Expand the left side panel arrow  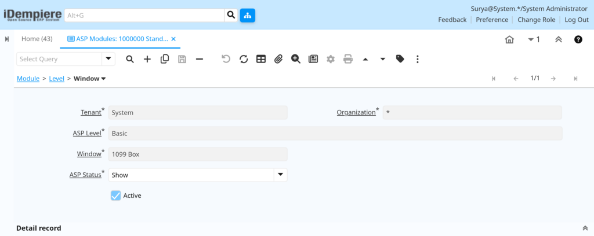point(7,39)
